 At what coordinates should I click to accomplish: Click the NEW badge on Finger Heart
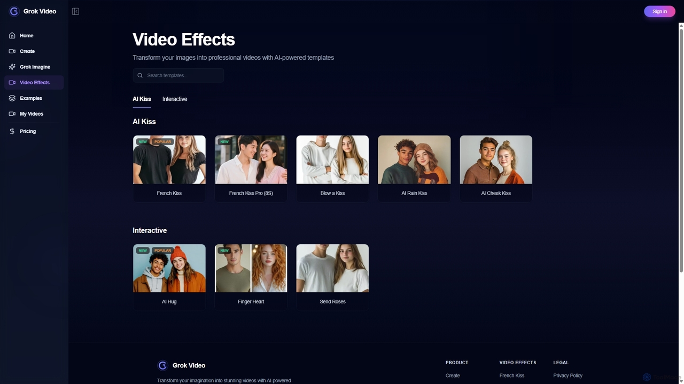coord(224,251)
